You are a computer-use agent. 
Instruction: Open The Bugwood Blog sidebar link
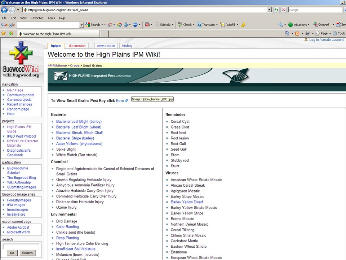pyautogui.click(x=21, y=178)
